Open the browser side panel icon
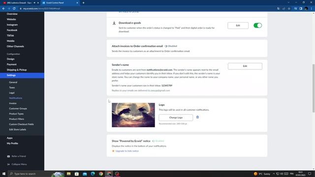The height and width of the screenshot is (177, 315). click(301, 9)
